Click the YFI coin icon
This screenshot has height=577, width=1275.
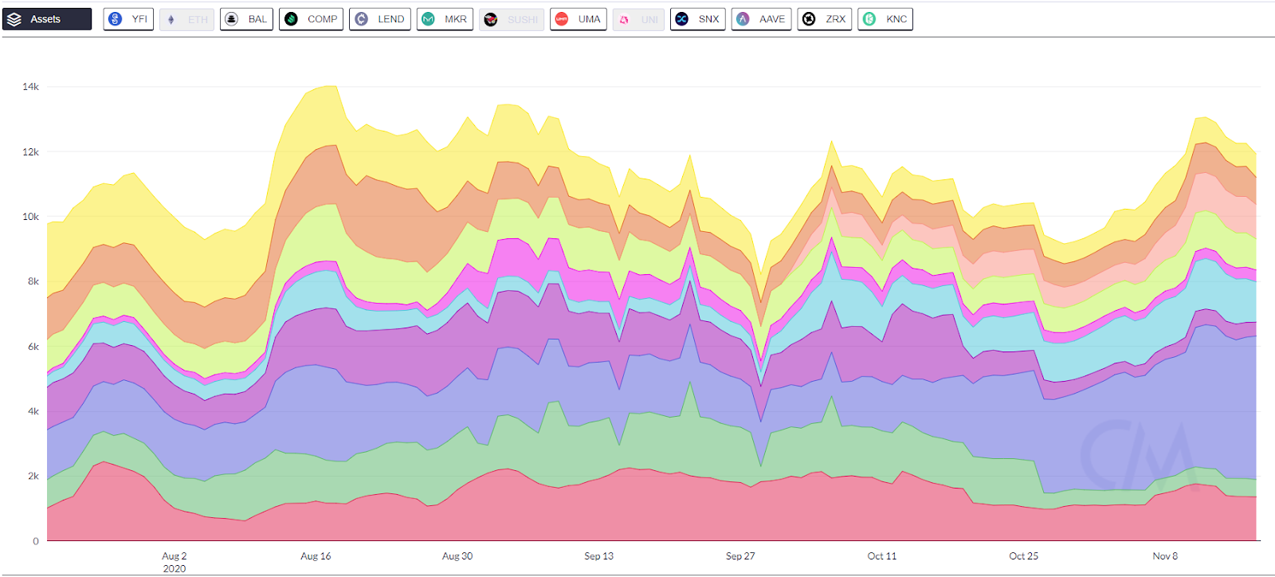pyautogui.click(x=116, y=19)
